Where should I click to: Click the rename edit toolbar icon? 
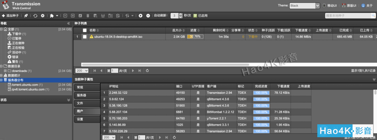pyautogui.click(x=80, y=16)
